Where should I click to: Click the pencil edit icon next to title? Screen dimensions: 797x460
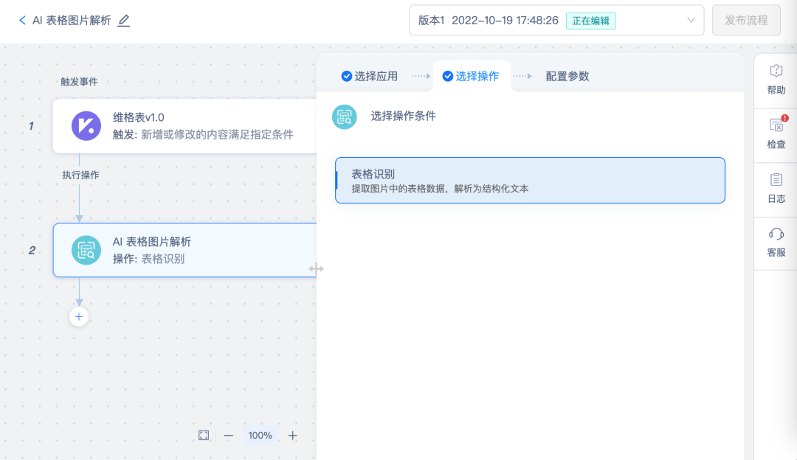click(124, 21)
